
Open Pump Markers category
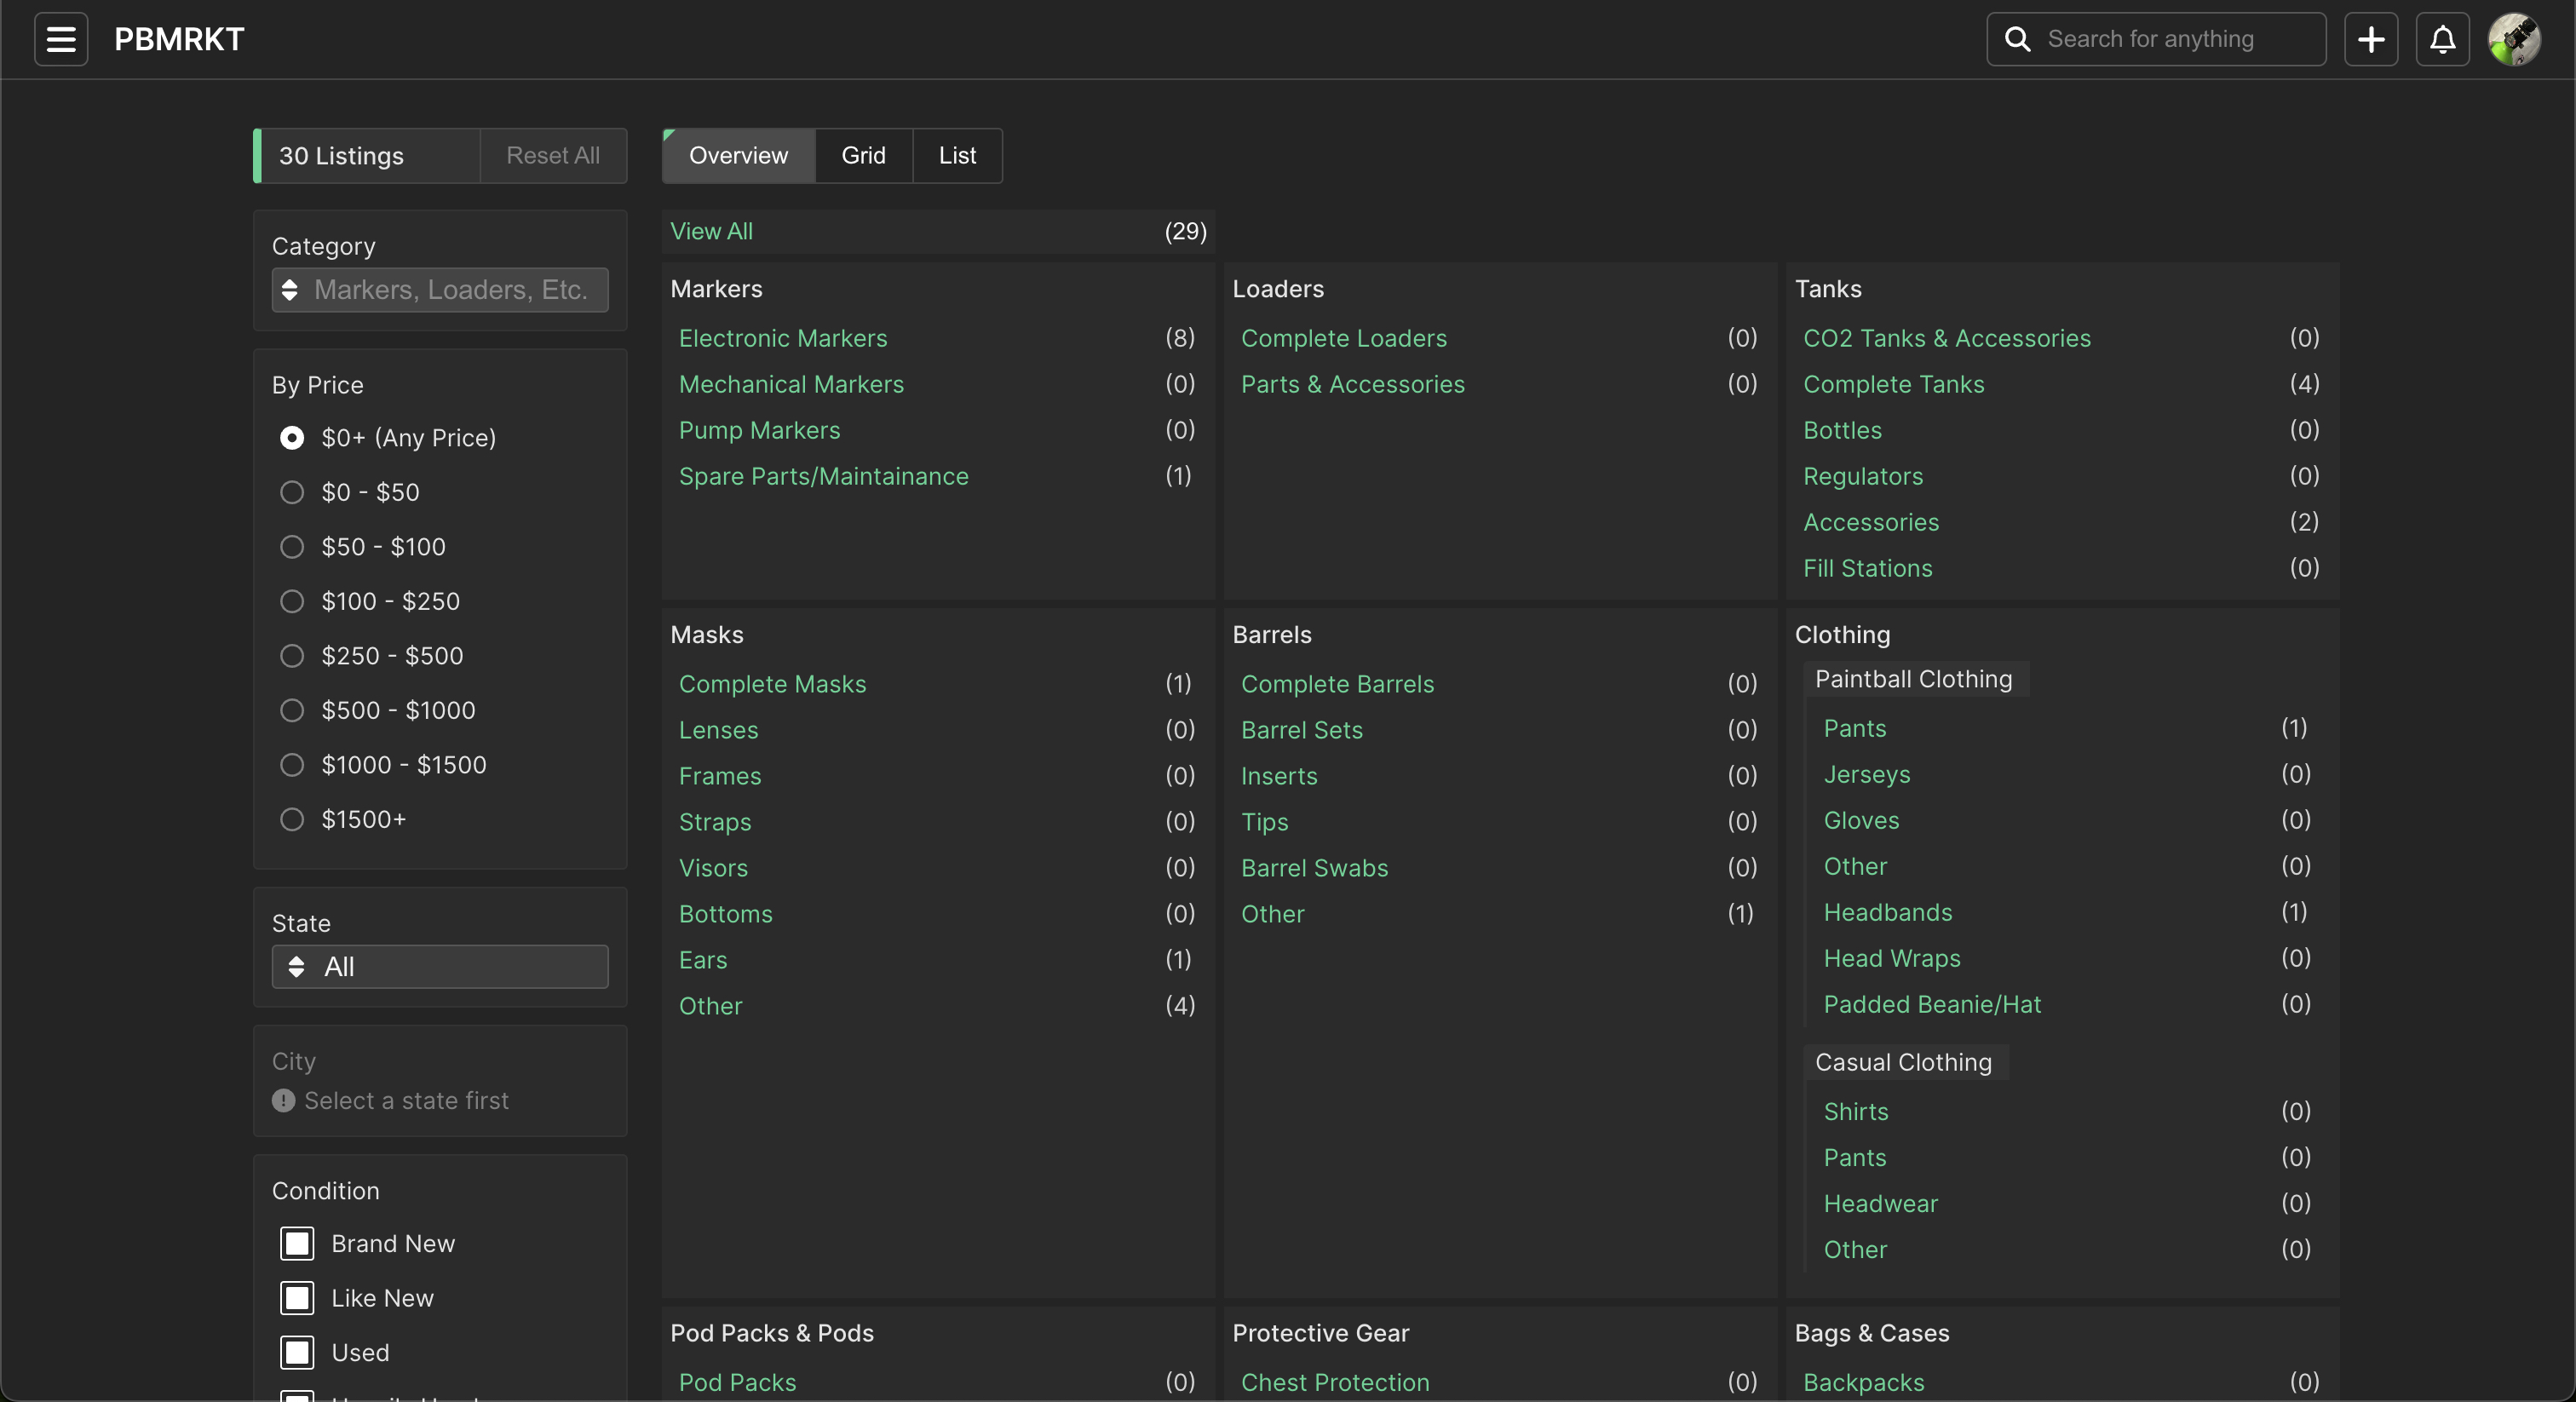tap(759, 430)
